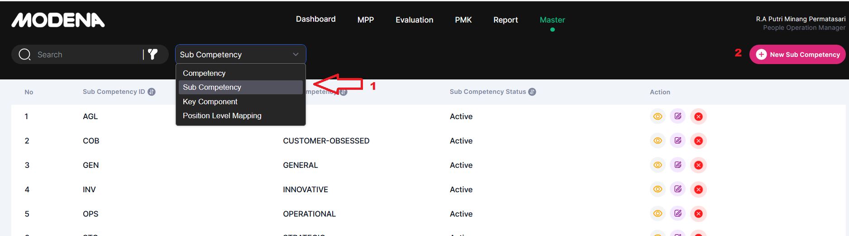Delete the AGL sub competency row
This screenshot has height=236, width=849.
pos(698,116)
